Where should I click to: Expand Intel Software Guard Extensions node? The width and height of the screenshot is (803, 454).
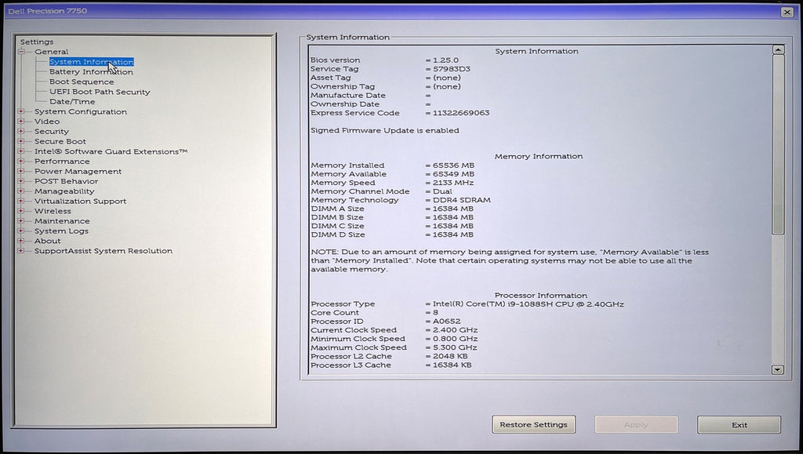click(x=21, y=151)
